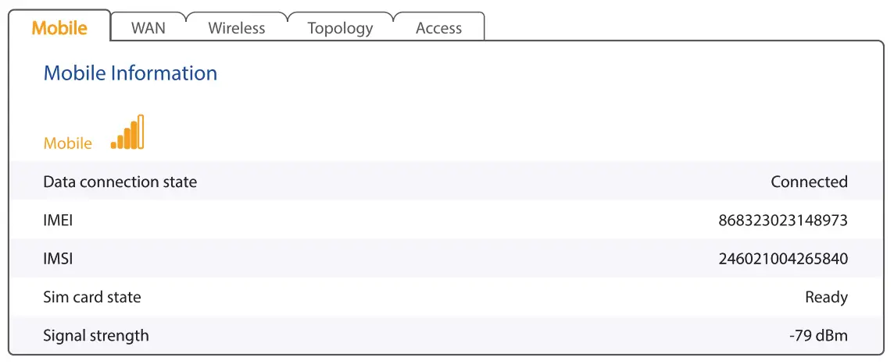
Task: Click the Signal strength label
Action: coord(96,336)
